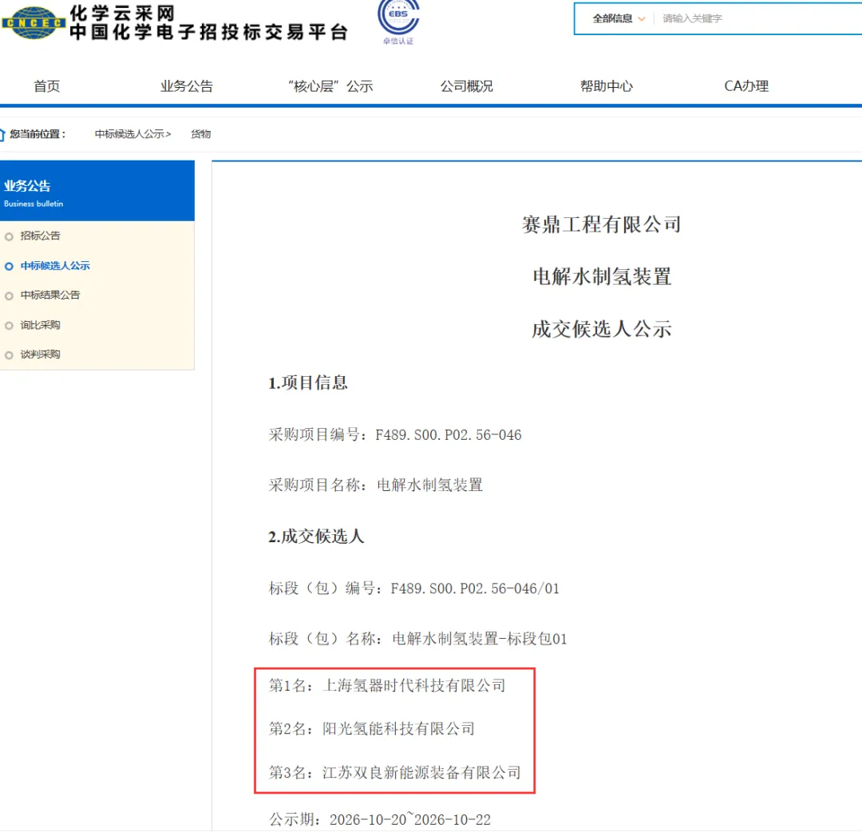
Task: Click the lot number ending in 046/01
Action: [414, 588]
